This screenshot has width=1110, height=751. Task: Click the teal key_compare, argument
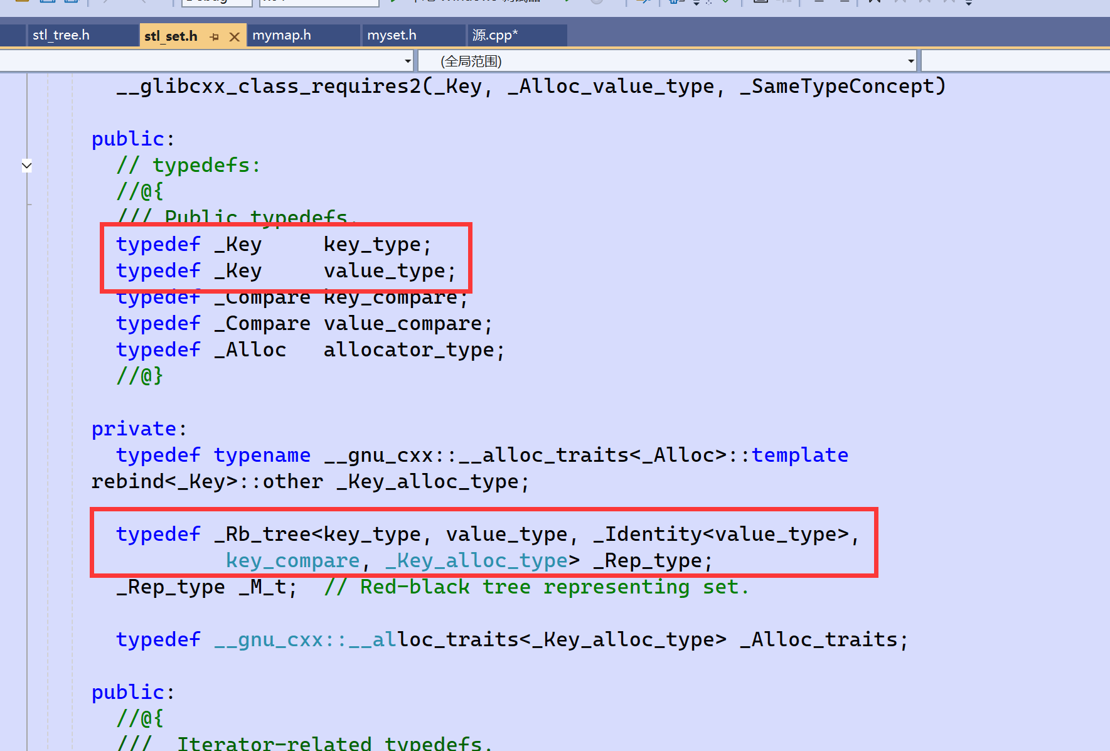pos(298,560)
